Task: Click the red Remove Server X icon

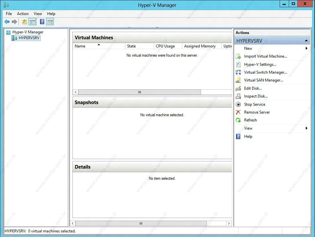Action: click(238, 112)
